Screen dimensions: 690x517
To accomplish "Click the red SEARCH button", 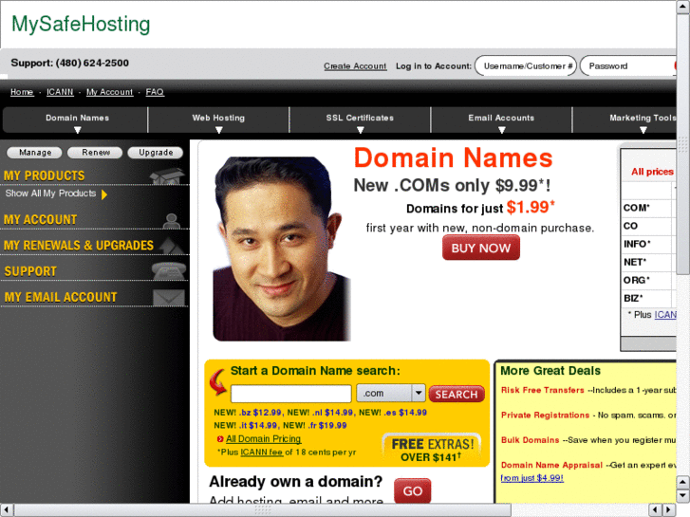I will [x=457, y=395].
